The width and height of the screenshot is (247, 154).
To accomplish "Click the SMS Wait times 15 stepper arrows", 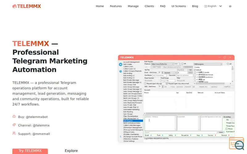I will click(x=163, y=87).
